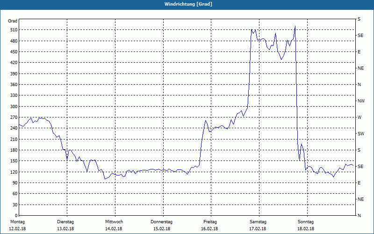The height and width of the screenshot is (234, 374).
Task: Click the 180 value on the left axis
Action: 14,150
